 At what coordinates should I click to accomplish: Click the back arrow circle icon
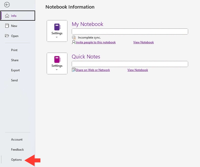point(7,5)
